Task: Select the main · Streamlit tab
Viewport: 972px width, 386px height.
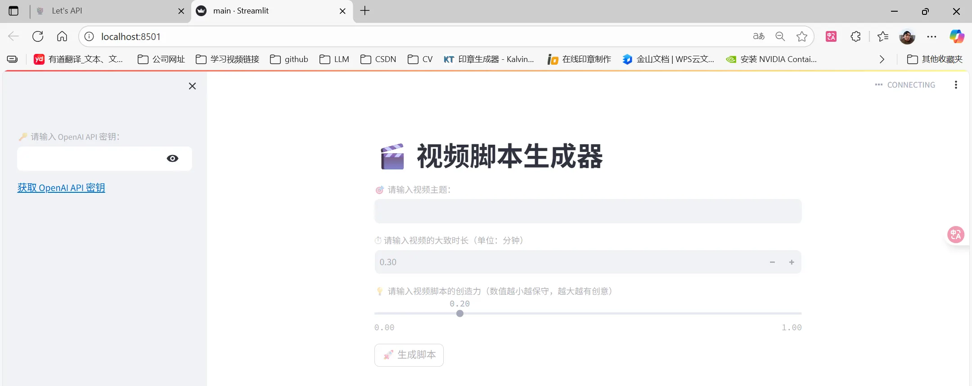Action: click(272, 11)
